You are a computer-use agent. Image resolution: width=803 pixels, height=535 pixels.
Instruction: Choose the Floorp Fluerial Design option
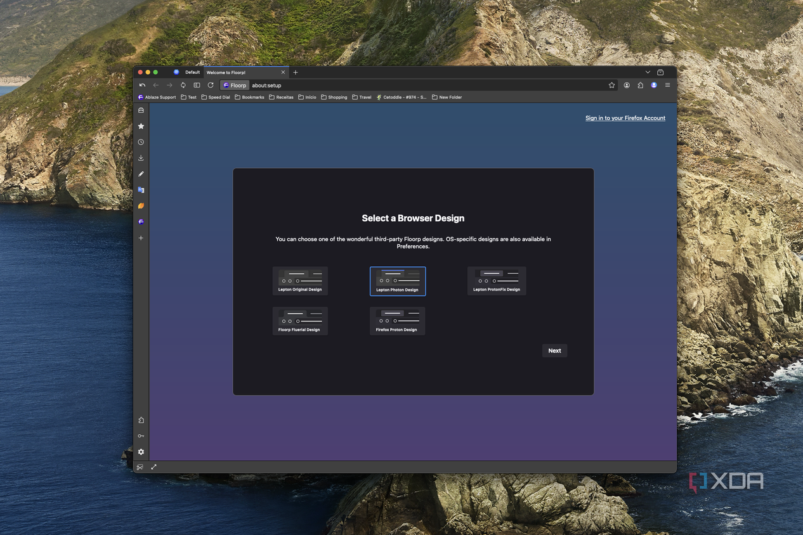300,321
